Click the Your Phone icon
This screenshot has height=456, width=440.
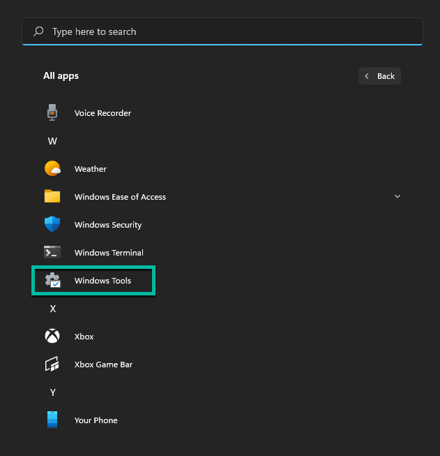[x=52, y=420]
